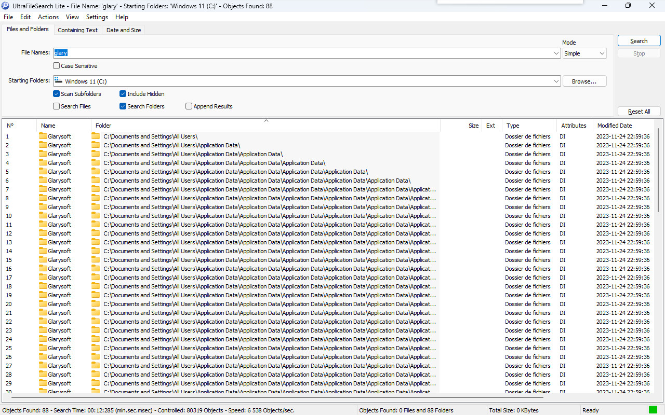
Task: Sort results by the Name column header
Action: (64, 126)
